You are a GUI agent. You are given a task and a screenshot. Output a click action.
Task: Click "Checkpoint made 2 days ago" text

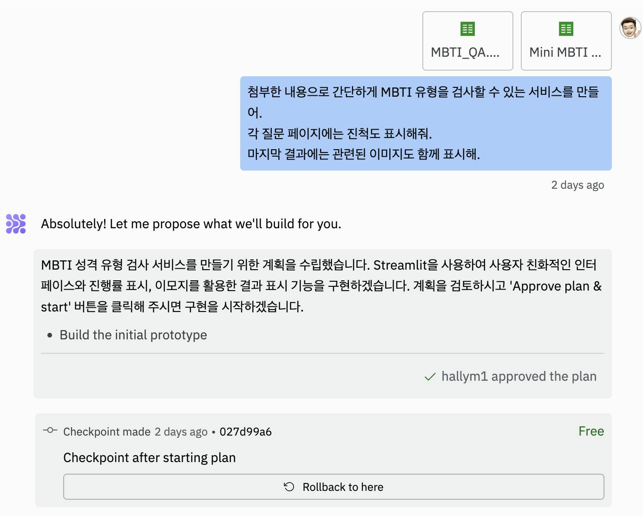click(135, 432)
